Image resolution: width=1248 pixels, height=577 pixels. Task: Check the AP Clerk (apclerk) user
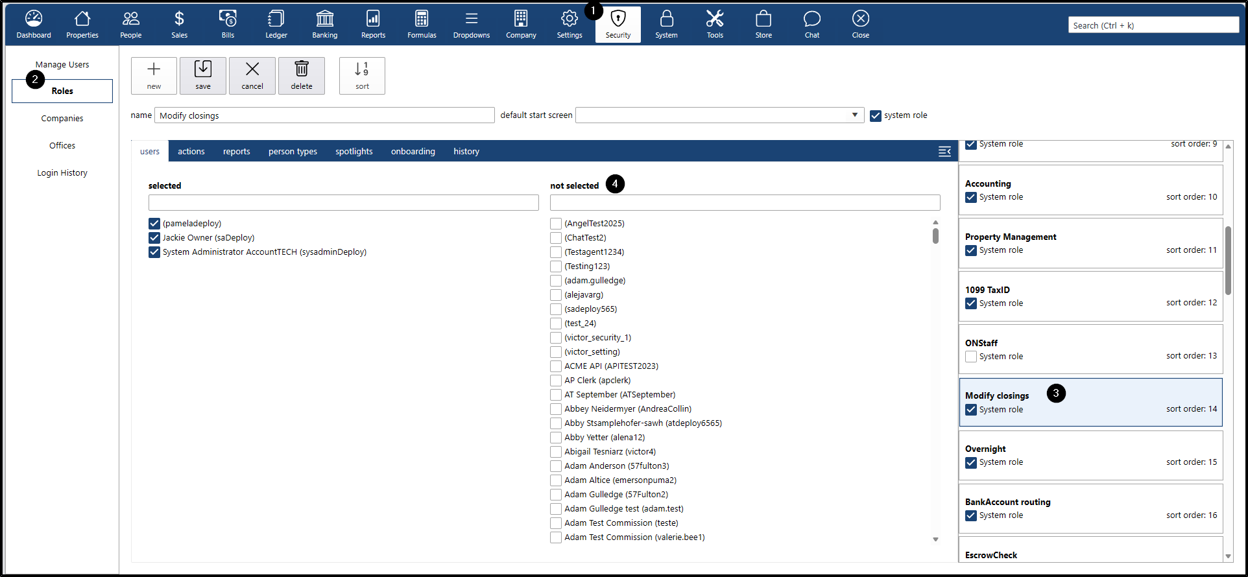556,381
